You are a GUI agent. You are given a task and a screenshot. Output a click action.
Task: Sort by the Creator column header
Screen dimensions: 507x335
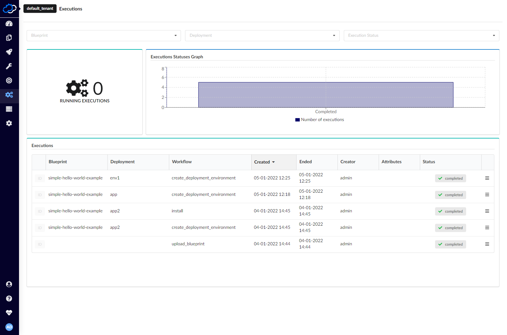pyautogui.click(x=358, y=162)
